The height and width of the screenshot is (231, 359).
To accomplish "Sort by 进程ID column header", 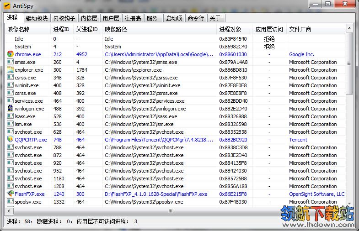I will tap(62, 29).
